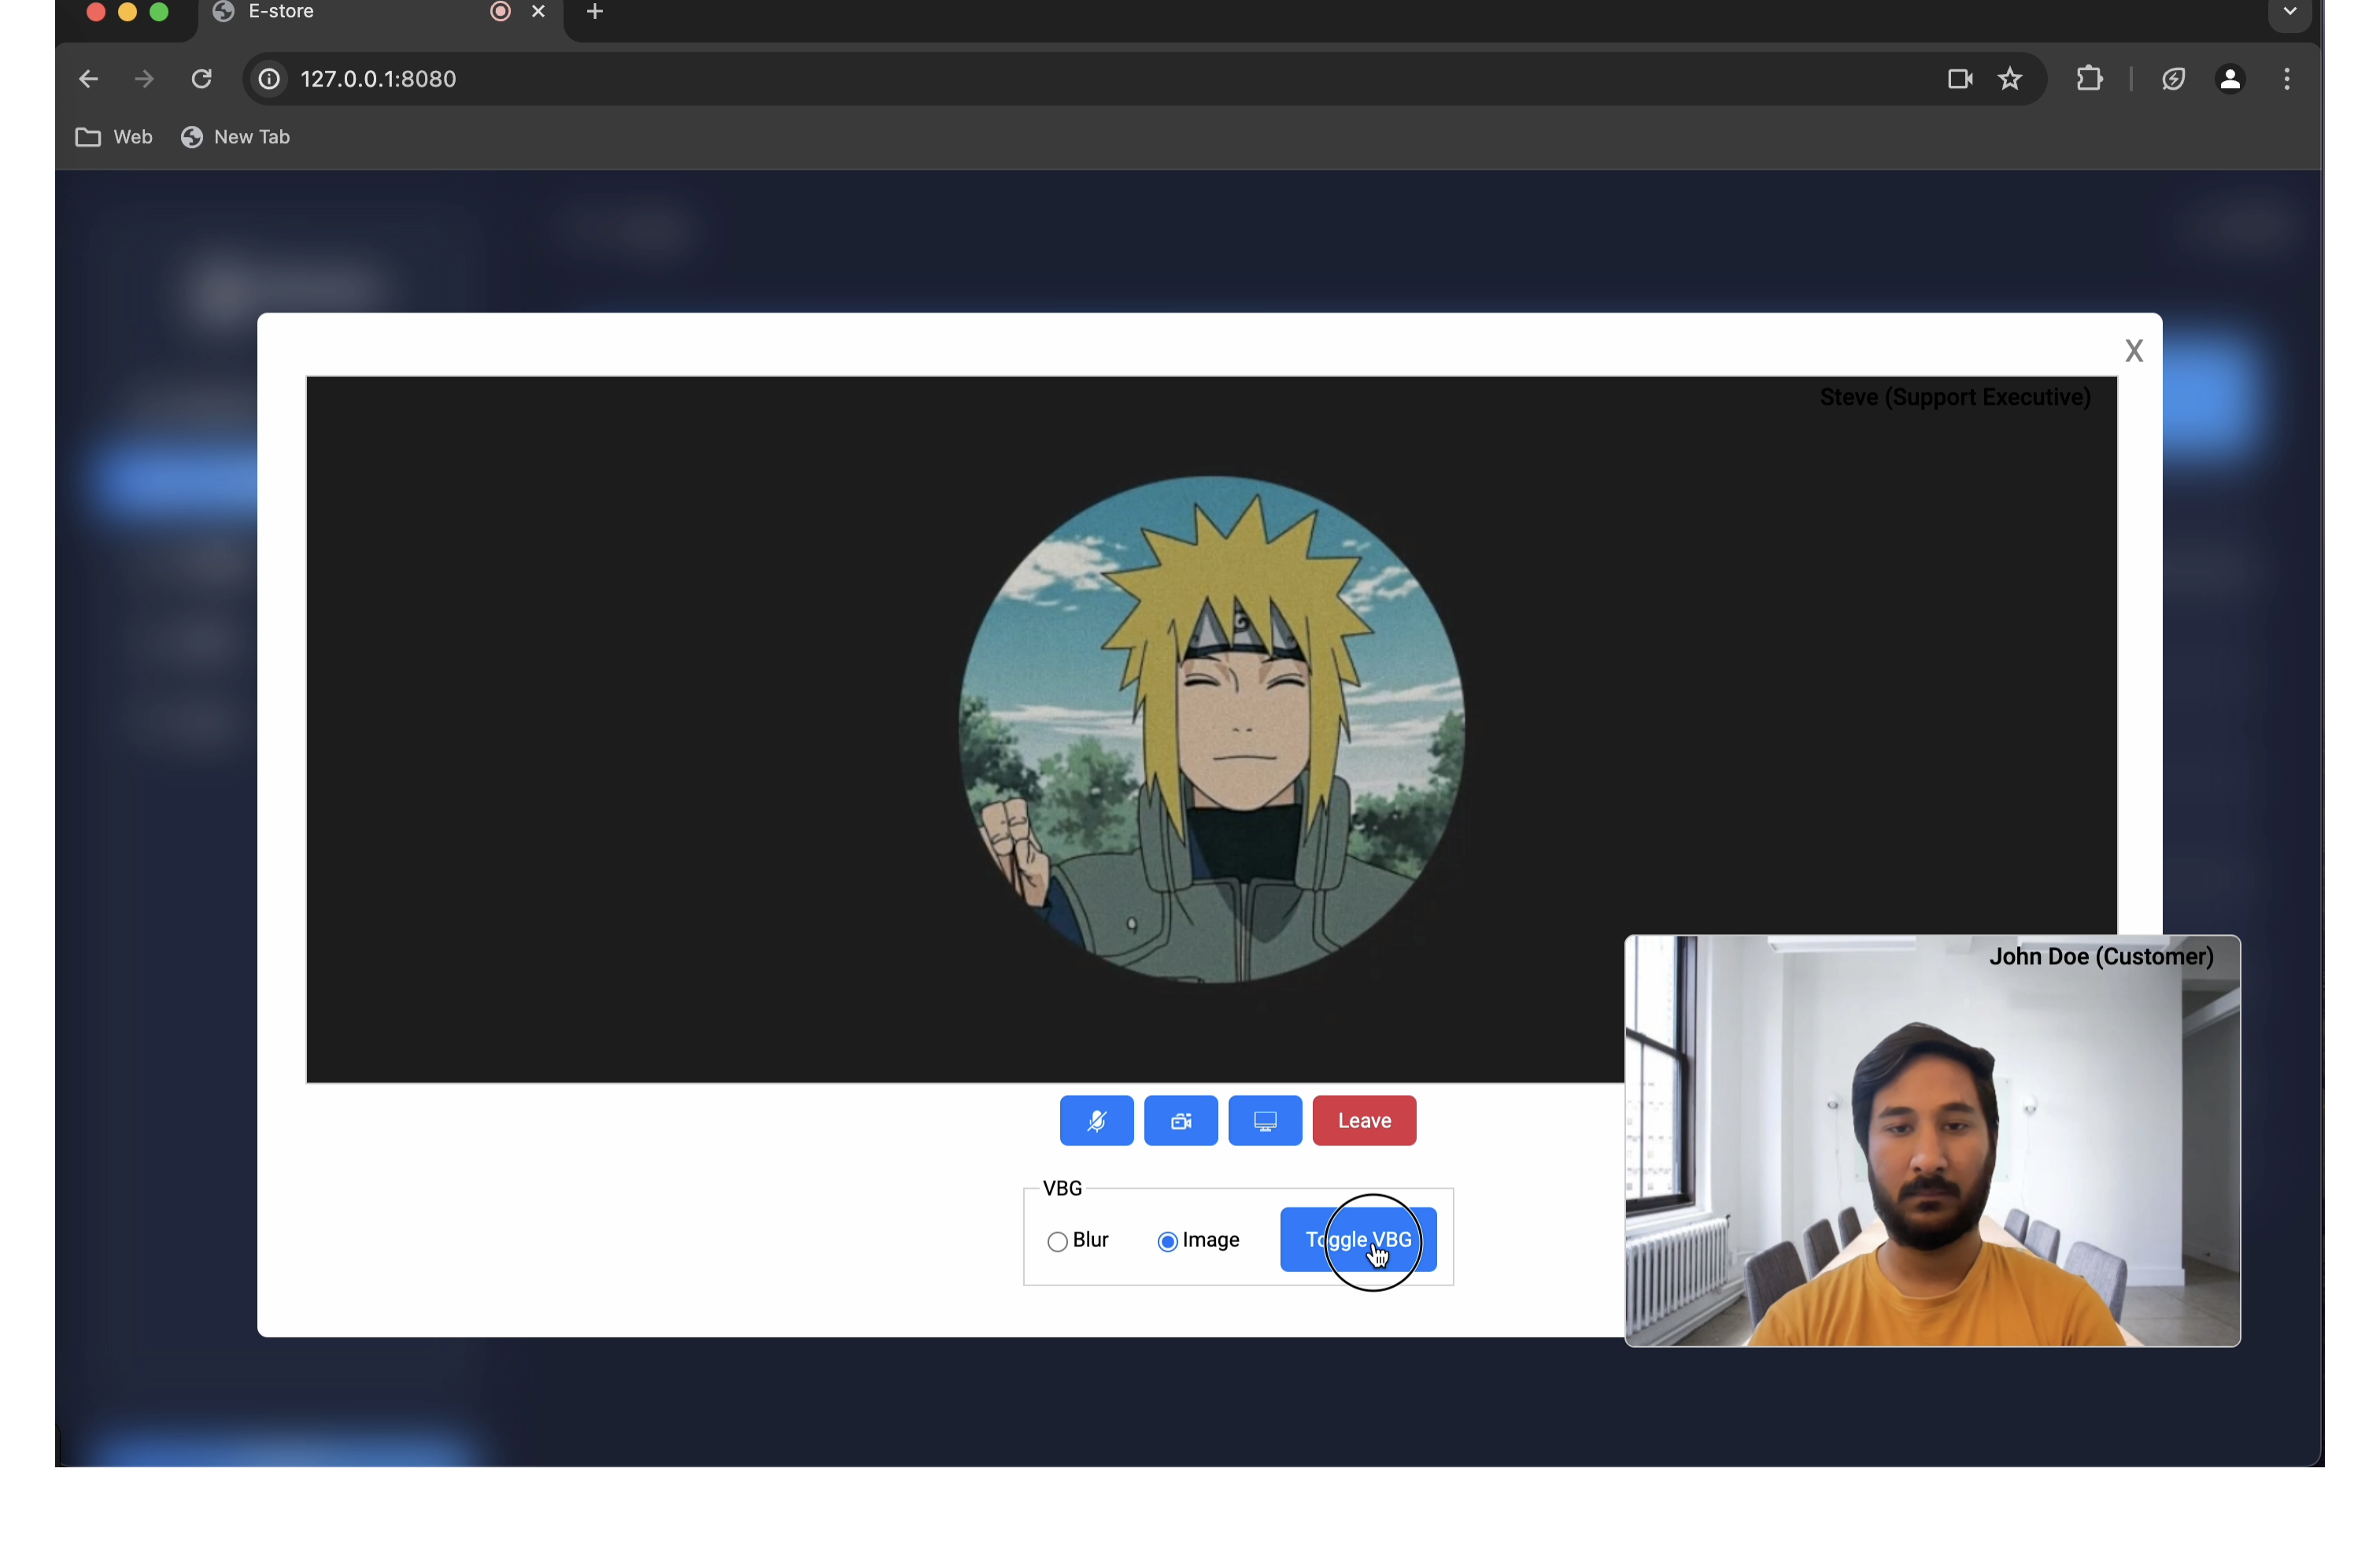Mute the microphone in call controls

[1096, 1121]
